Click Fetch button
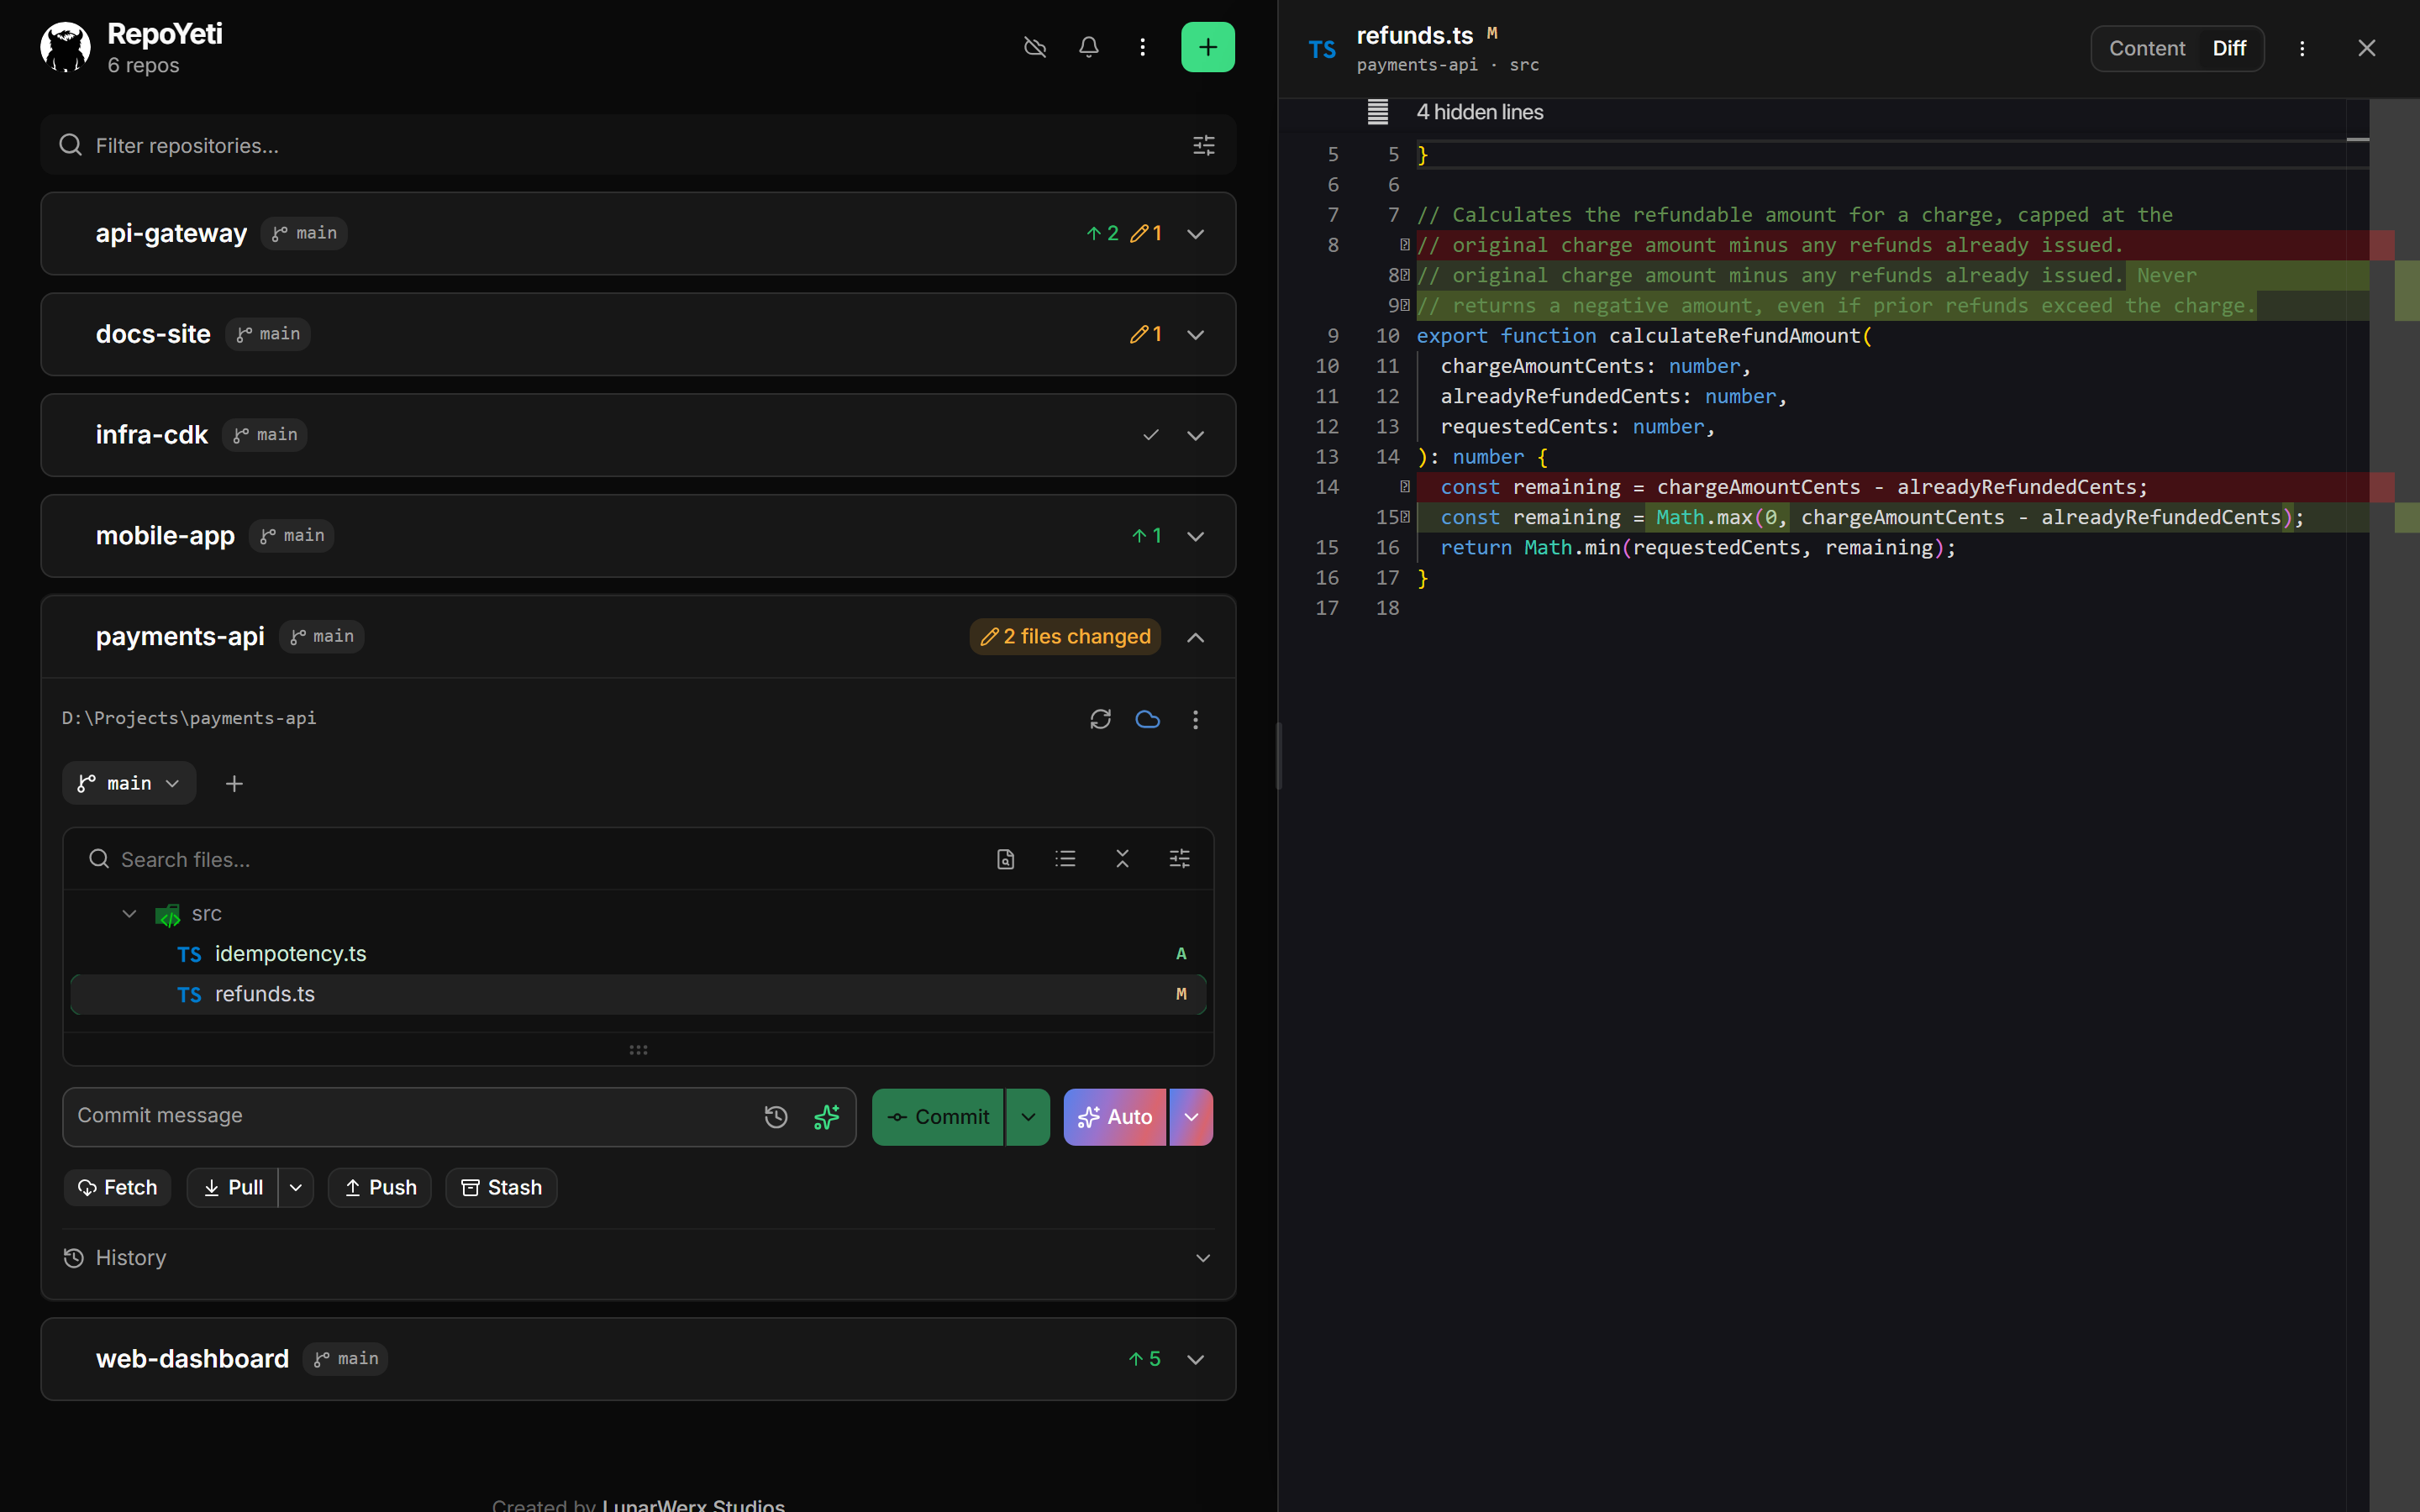This screenshot has width=2420, height=1512. coord(118,1188)
